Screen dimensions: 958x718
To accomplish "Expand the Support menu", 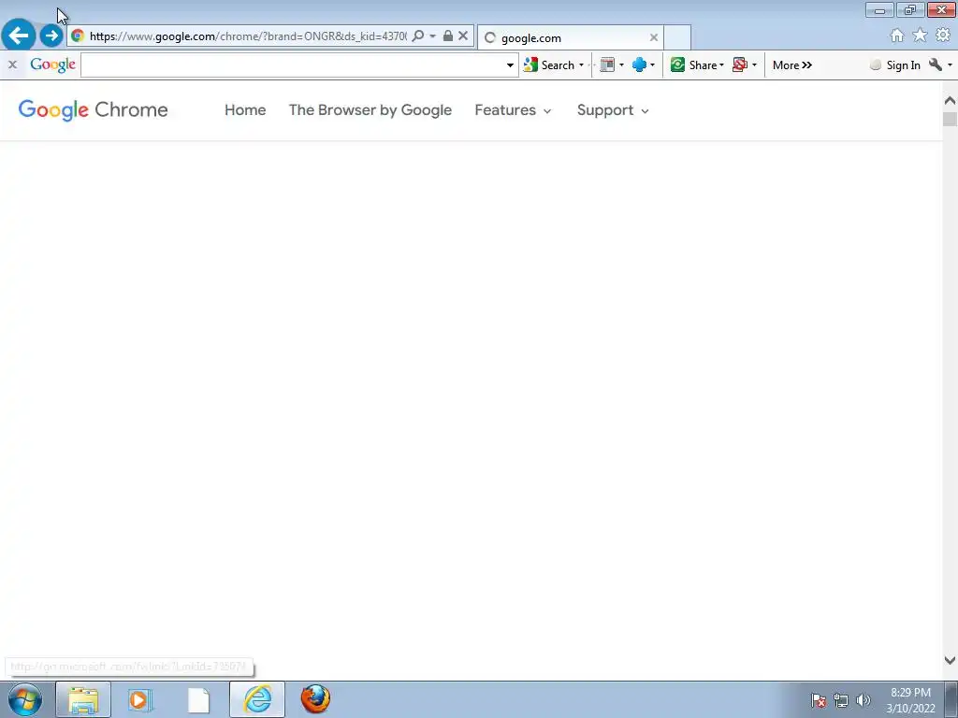I will (x=613, y=110).
